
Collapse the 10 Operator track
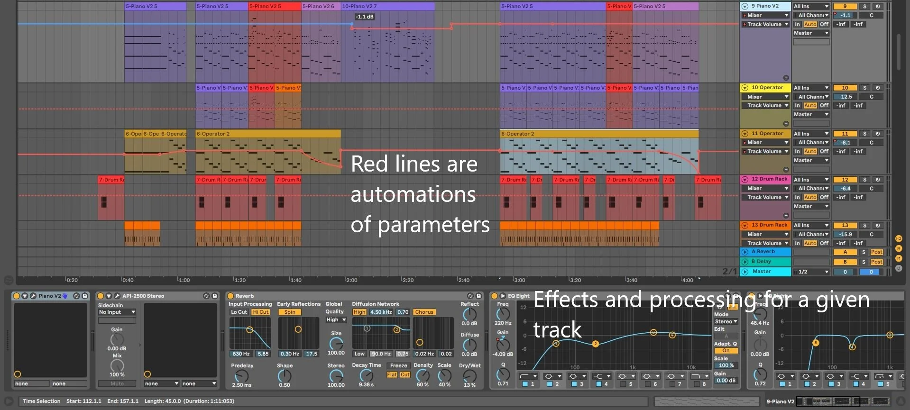(745, 88)
